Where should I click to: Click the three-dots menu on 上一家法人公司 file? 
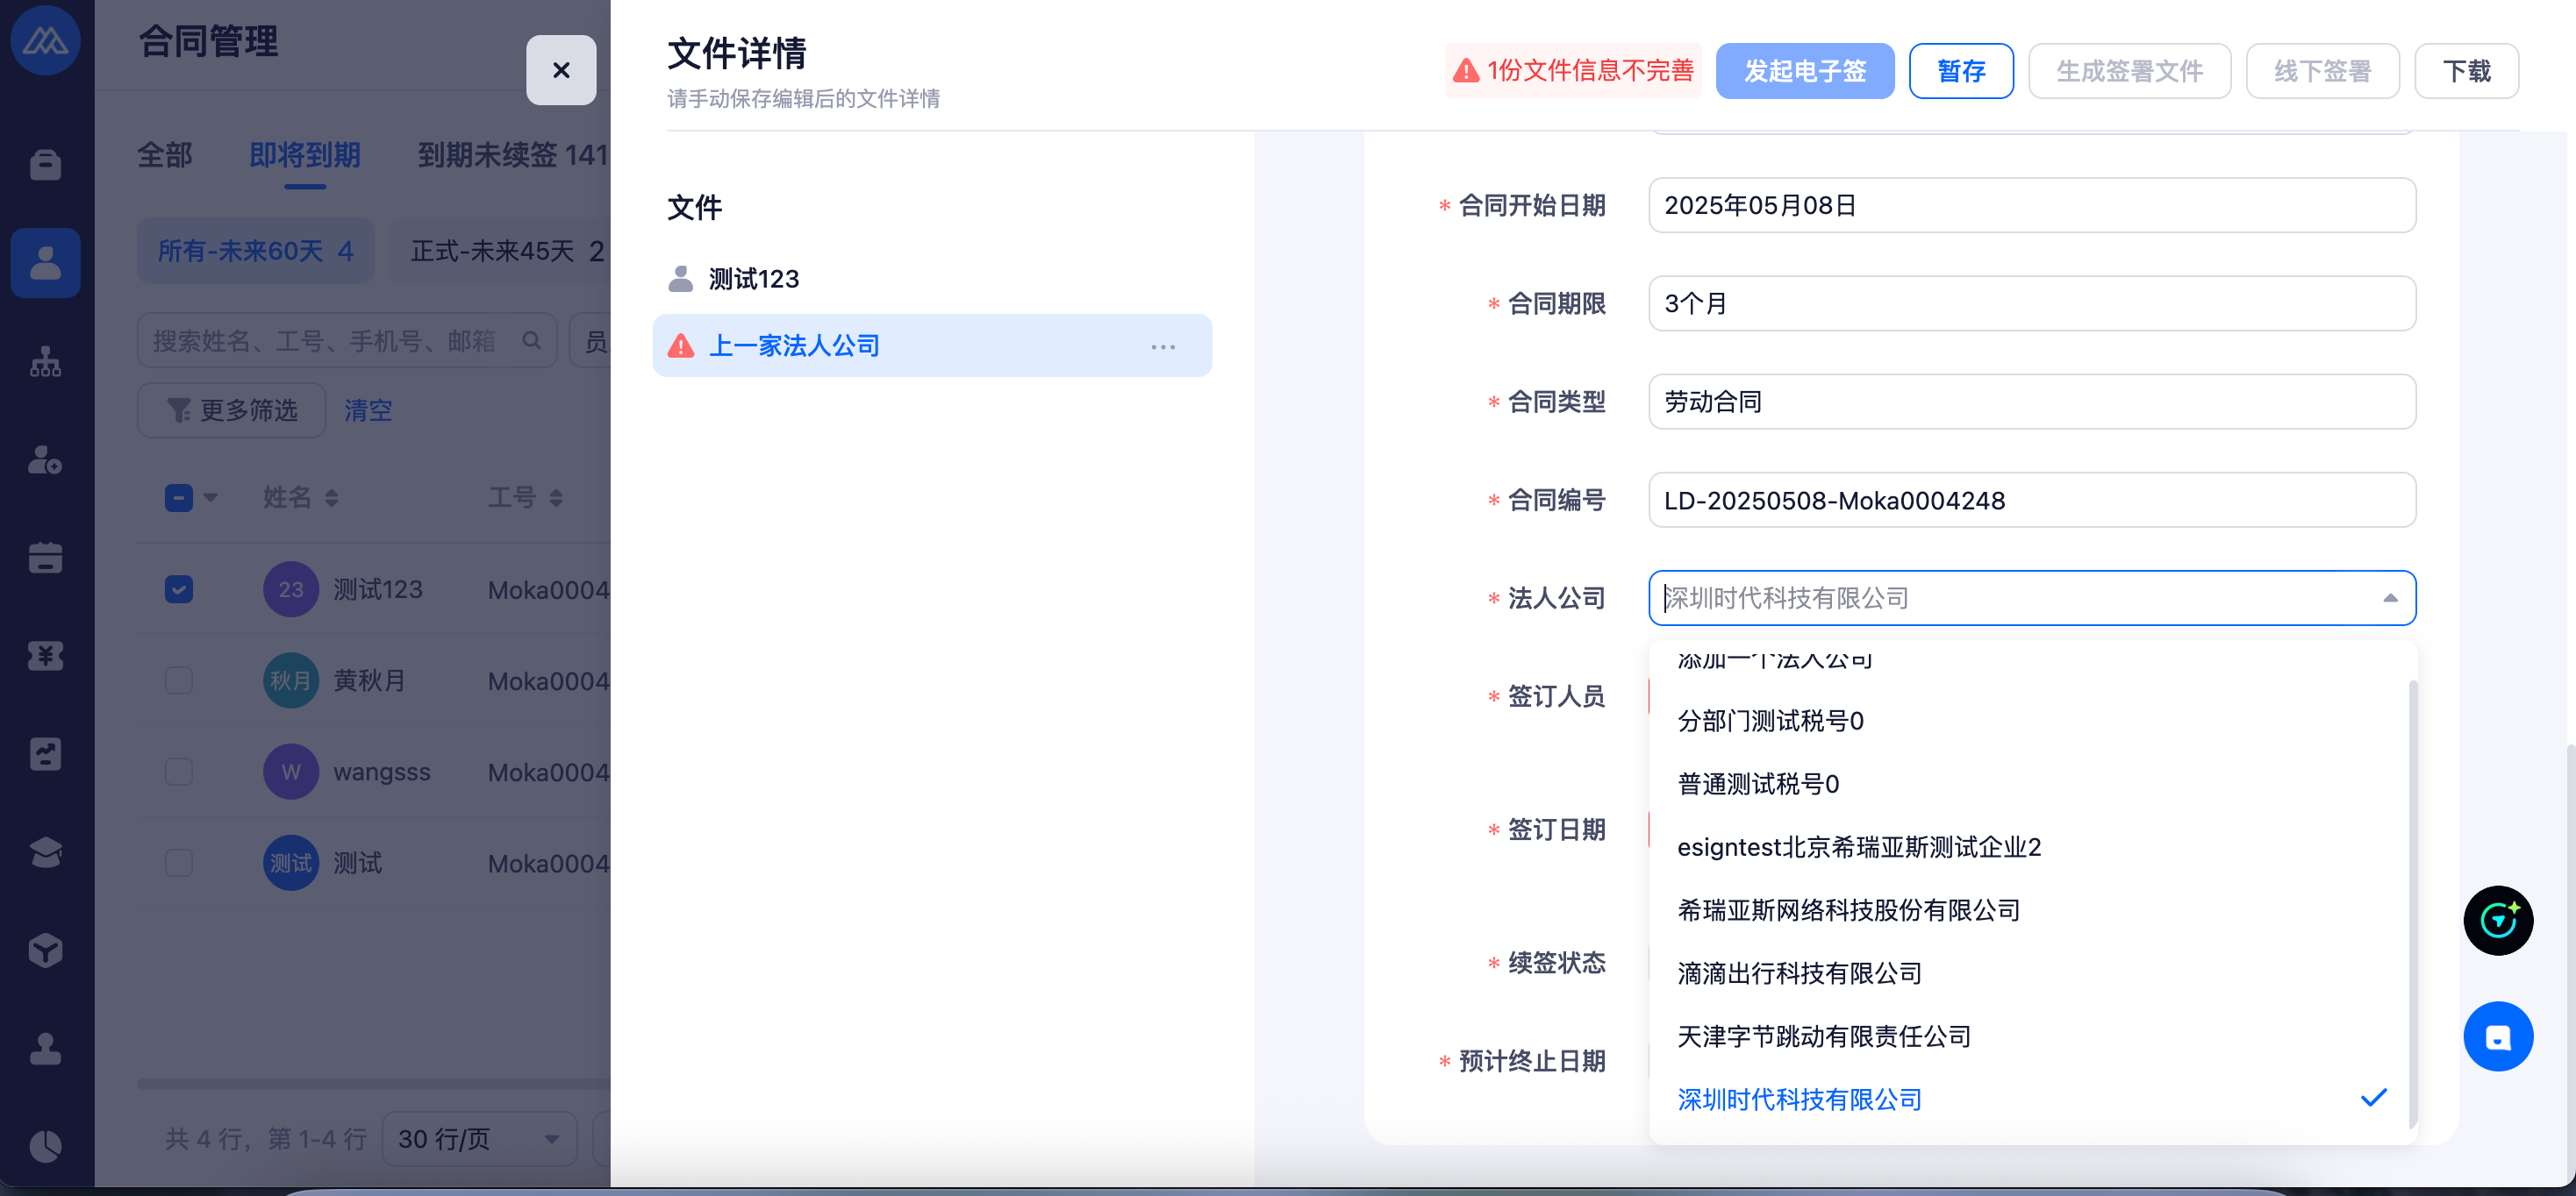1162,346
